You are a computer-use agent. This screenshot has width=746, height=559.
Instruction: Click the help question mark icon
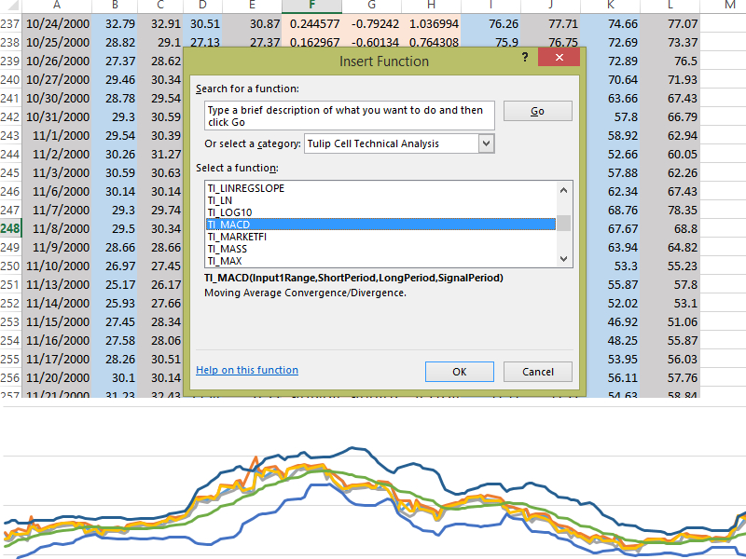pos(525,58)
